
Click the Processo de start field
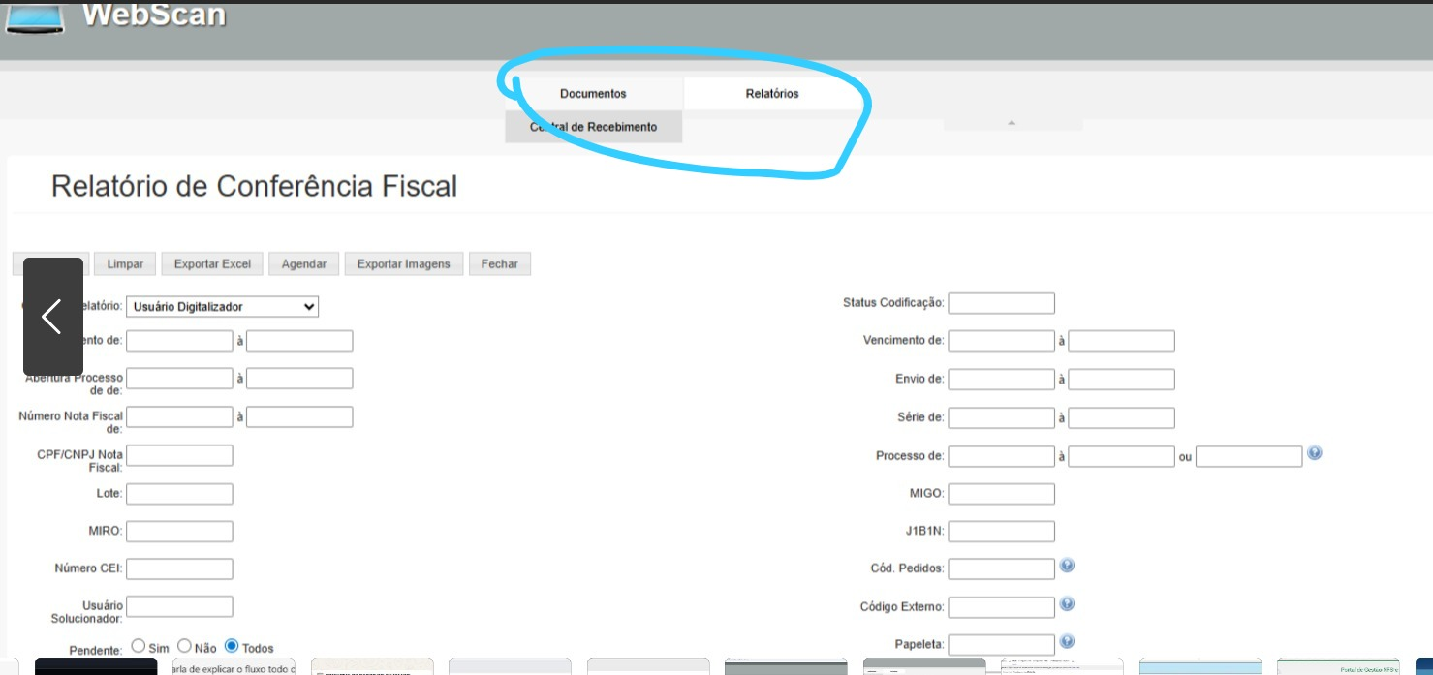1001,456
